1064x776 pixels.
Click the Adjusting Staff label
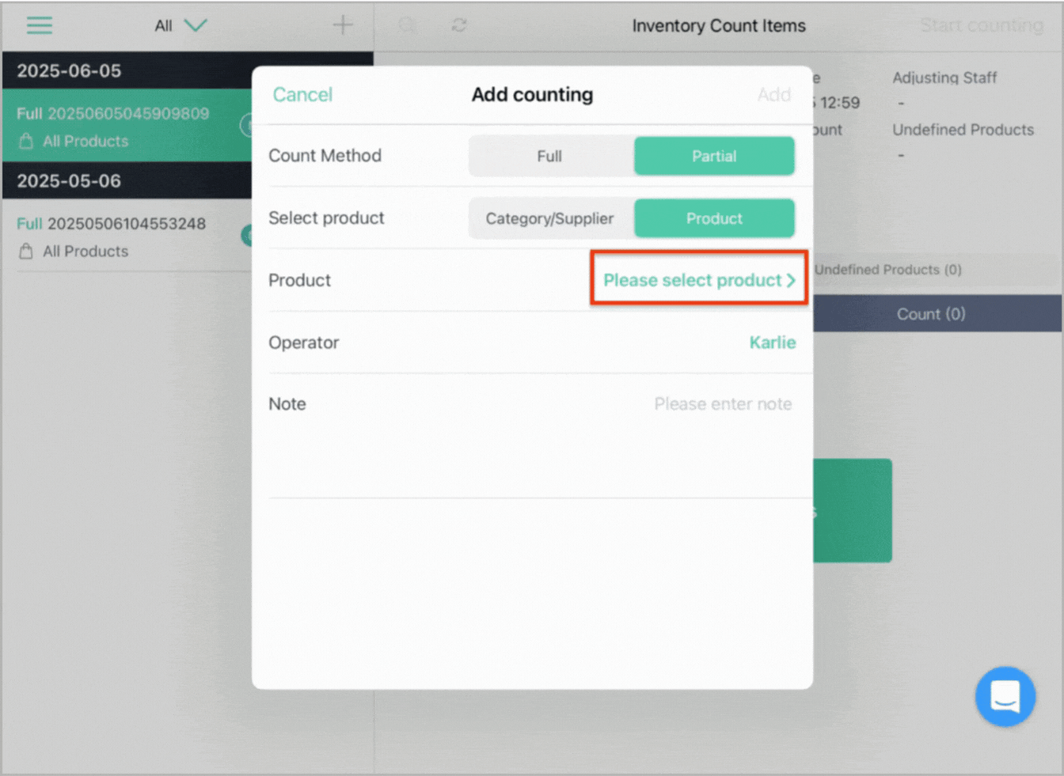point(944,78)
